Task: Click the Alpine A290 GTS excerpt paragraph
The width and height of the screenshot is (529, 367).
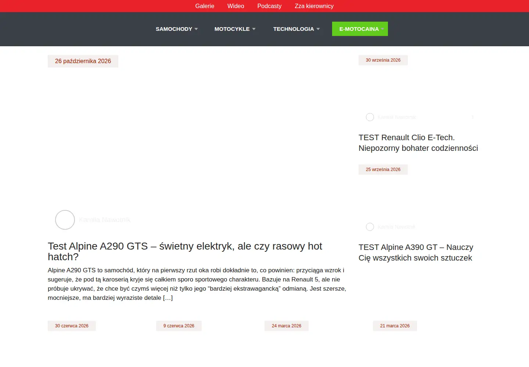Action: 197,284
